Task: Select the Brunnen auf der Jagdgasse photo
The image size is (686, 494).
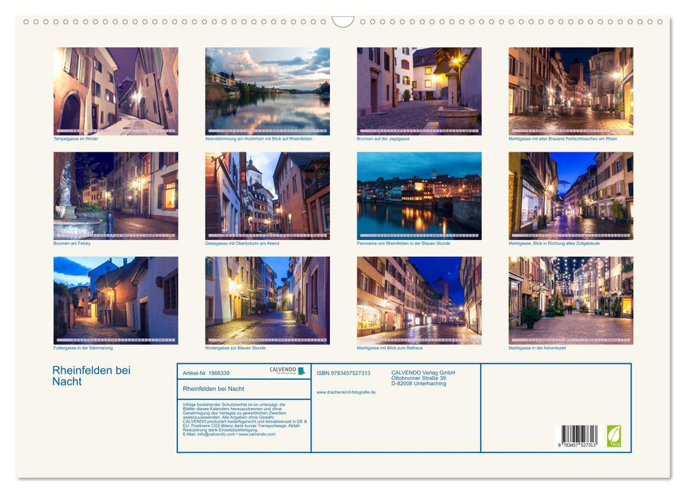Action: [419, 91]
